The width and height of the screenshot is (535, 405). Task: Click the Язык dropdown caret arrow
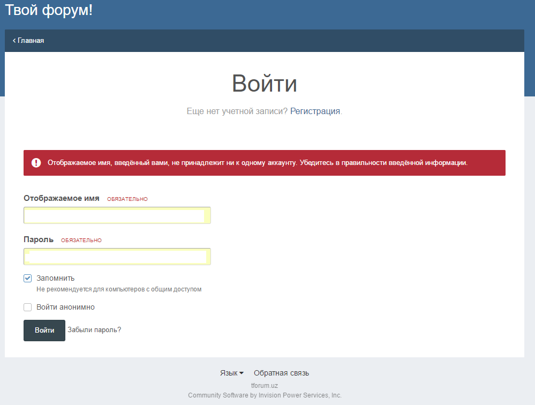tap(242, 373)
